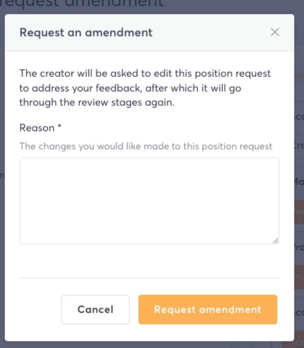This screenshot has width=304, height=348.
Task: Close the Request an amendment dialog
Action: (275, 32)
